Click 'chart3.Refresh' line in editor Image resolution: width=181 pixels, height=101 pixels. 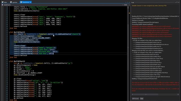coord(20,56)
